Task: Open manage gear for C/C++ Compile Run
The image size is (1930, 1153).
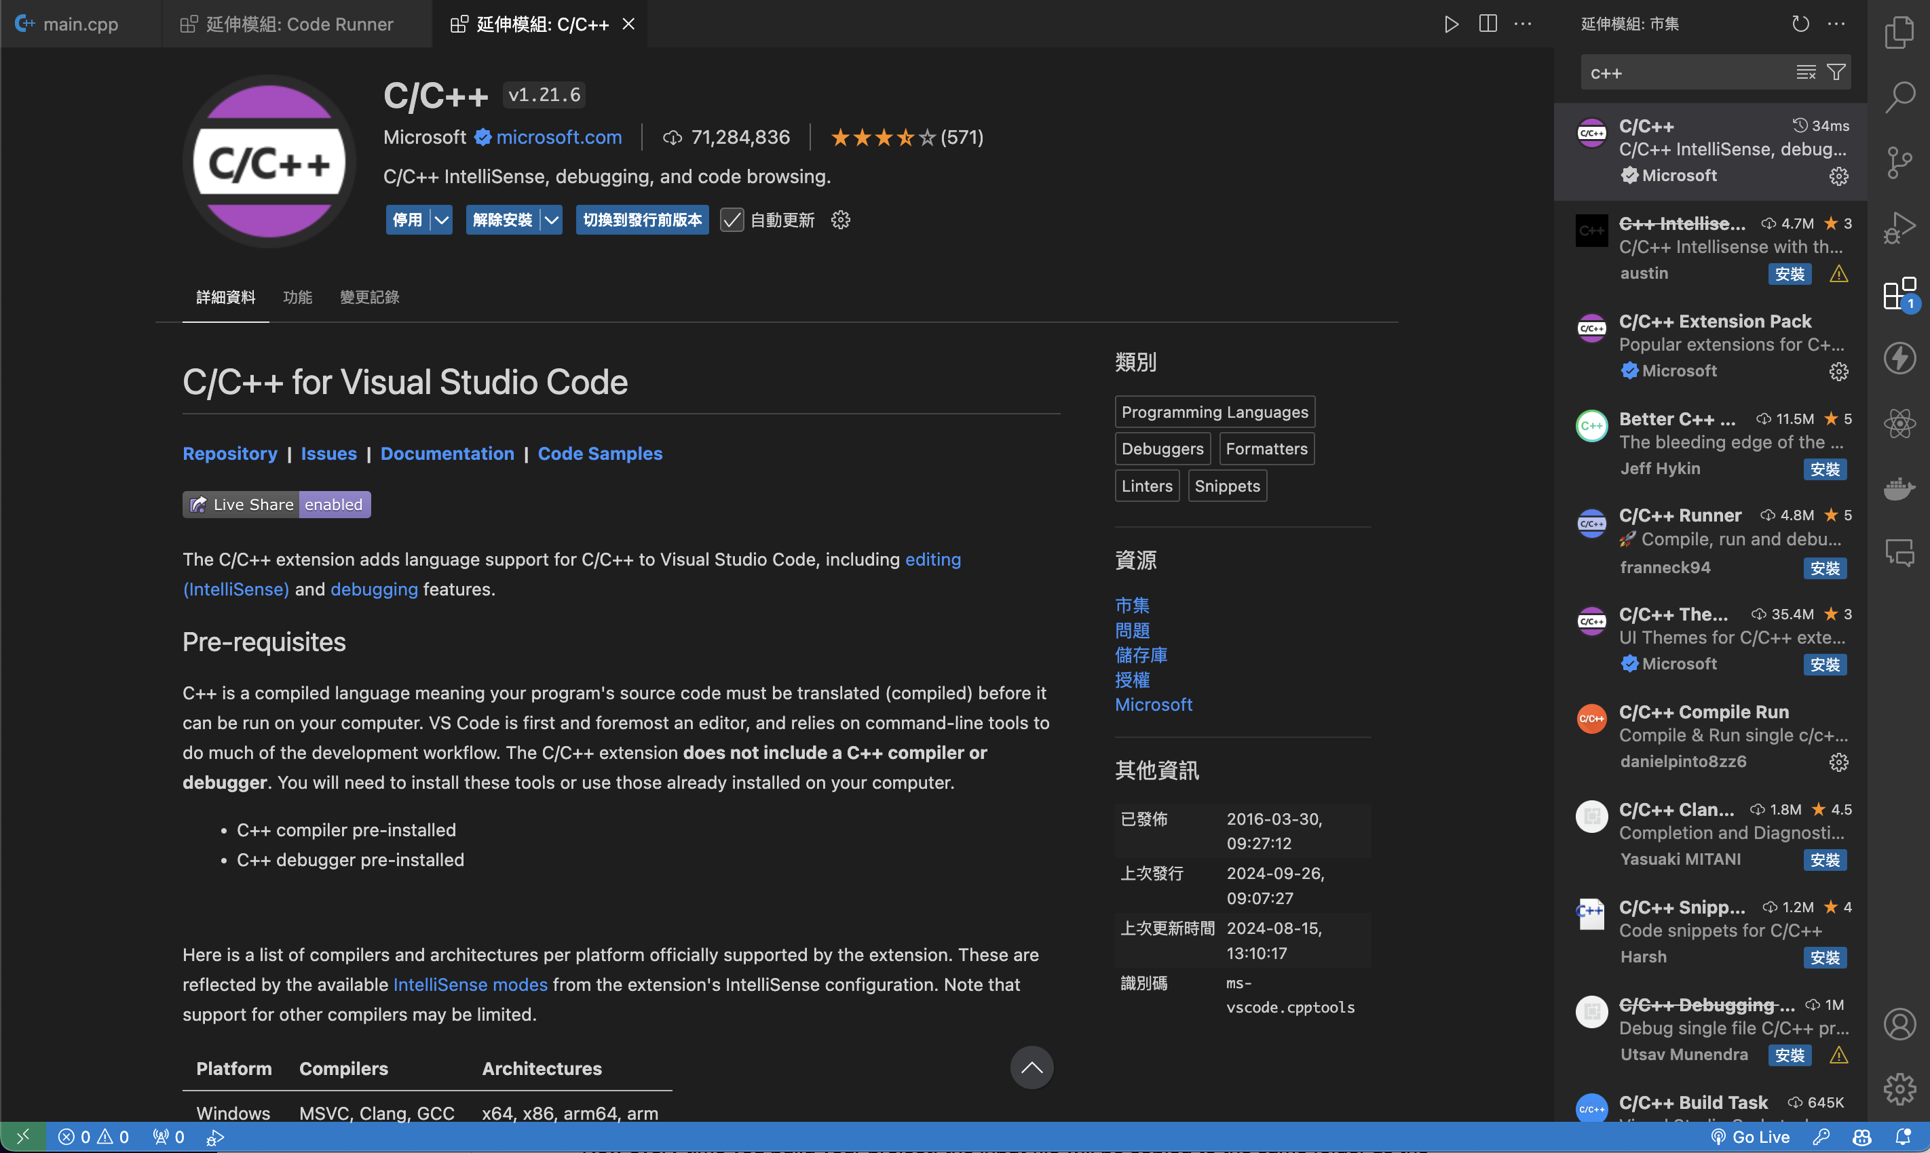Action: point(1838,762)
